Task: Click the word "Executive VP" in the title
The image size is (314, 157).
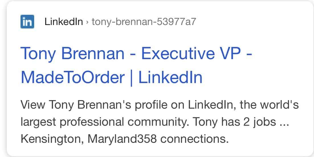Action: tap(191, 53)
